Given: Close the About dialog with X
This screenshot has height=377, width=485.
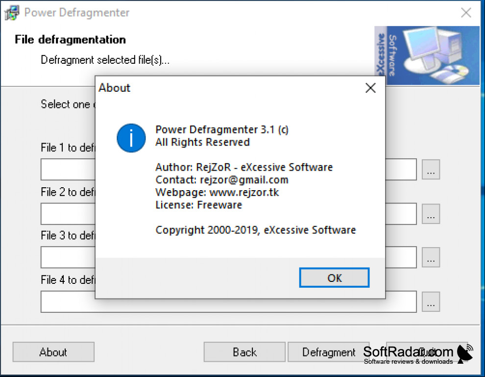Looking at the screenshot, I should point(370,88).
